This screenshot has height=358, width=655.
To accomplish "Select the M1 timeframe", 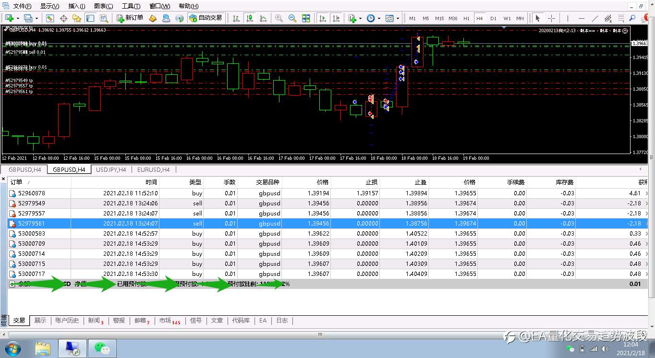I will (x=412, y=18).
